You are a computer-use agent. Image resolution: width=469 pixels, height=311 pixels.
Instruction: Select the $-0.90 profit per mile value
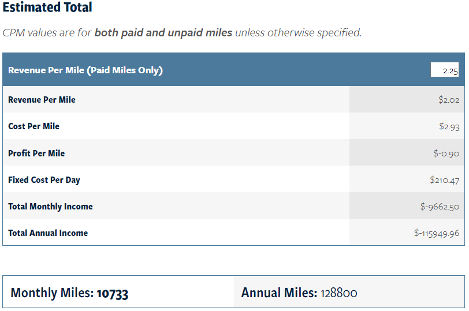click(x=445, y=153)
